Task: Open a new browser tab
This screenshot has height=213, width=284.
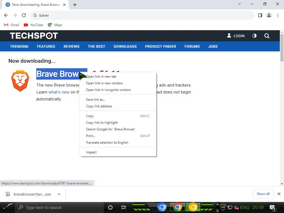Action: (x=75, y=5)
